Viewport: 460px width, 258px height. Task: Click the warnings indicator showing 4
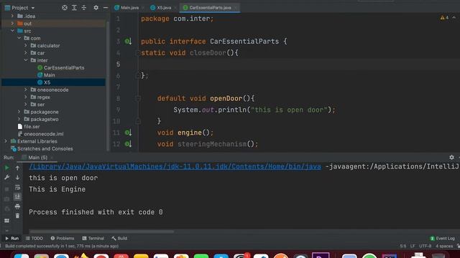(444, 18)
